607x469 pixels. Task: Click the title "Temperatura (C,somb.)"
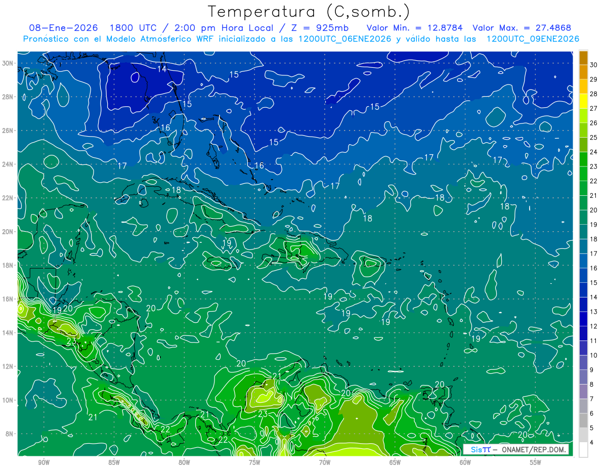pyautogui.click(x=309, y=12)
